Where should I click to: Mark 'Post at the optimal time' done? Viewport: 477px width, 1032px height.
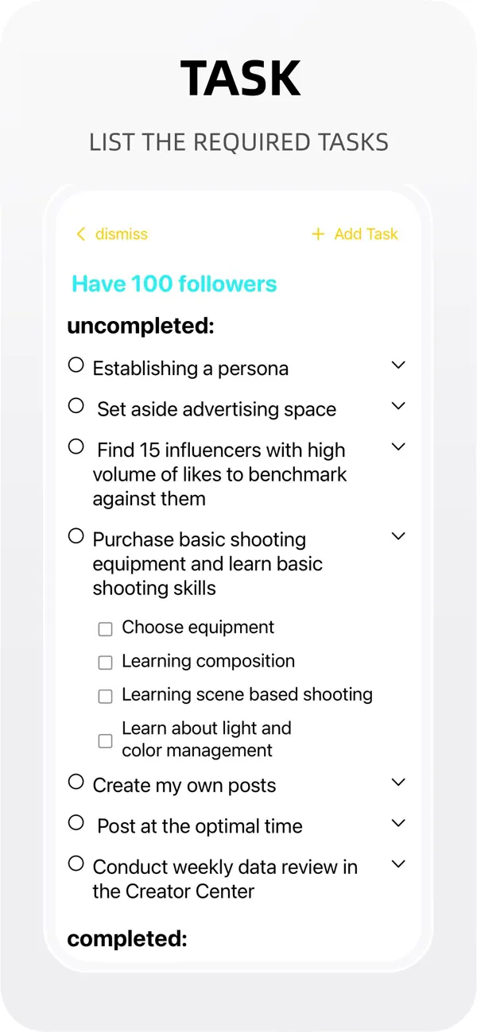(x=76, y=822)
